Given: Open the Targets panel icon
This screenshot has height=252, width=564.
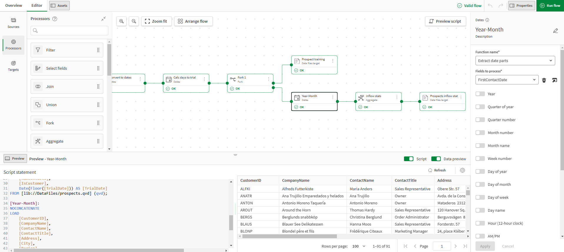Looking at the screenshot, I should 13,66.
